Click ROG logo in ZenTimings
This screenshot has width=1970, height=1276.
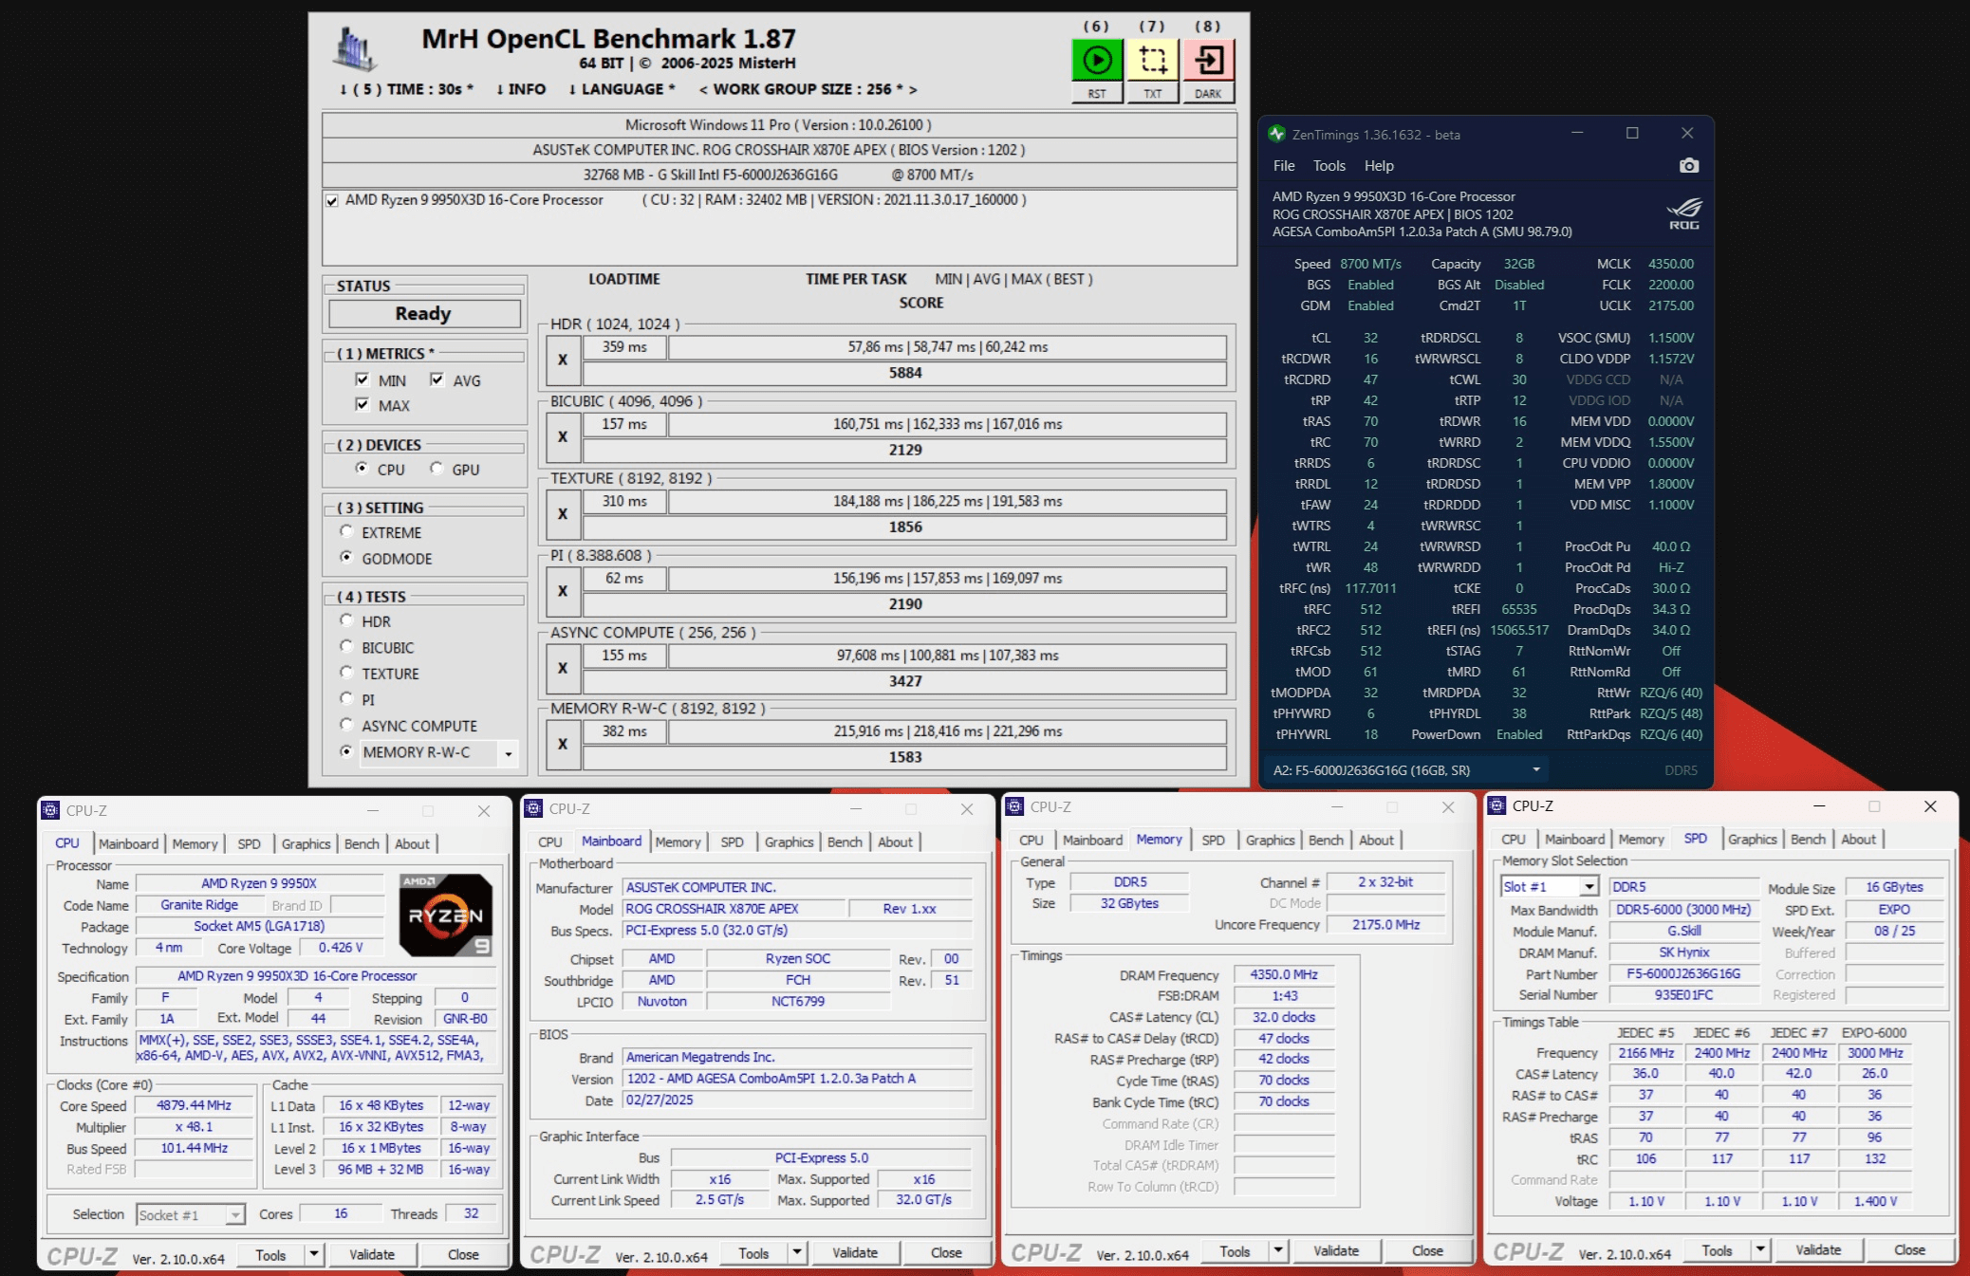(x=1684, y=213)
